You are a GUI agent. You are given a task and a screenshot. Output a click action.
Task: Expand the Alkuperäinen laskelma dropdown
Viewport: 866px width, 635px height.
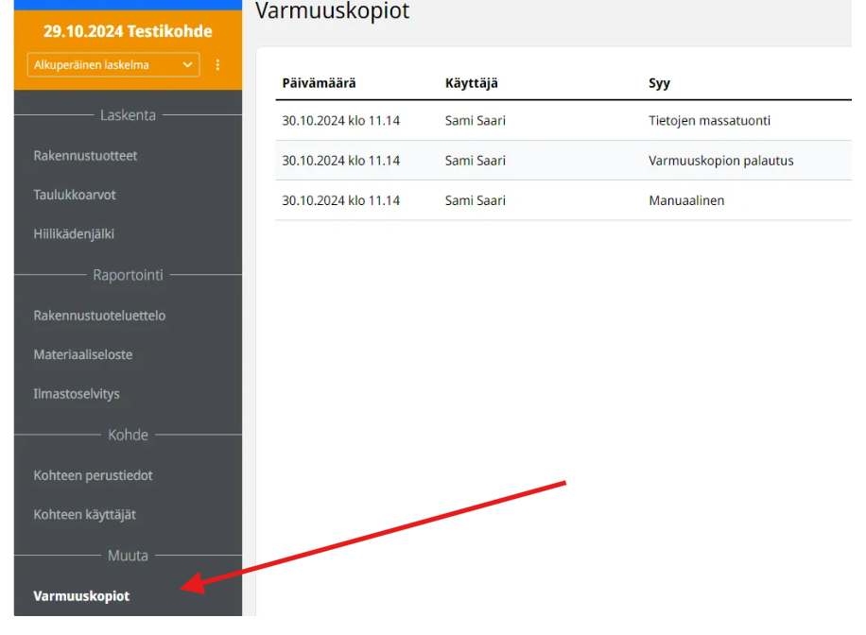coord(113,64)
